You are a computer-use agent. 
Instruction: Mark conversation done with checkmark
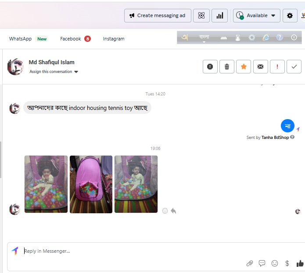click(294, 67)
